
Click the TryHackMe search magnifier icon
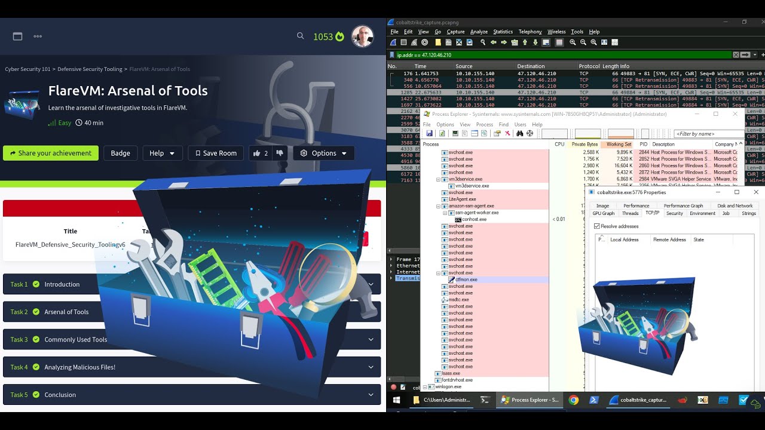click(x=301, y=36)
